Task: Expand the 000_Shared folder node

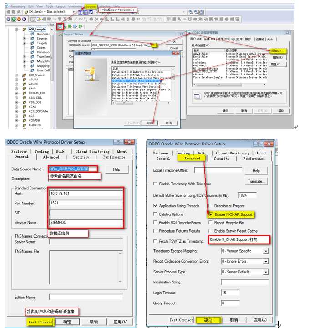Action: pos(16,75)
